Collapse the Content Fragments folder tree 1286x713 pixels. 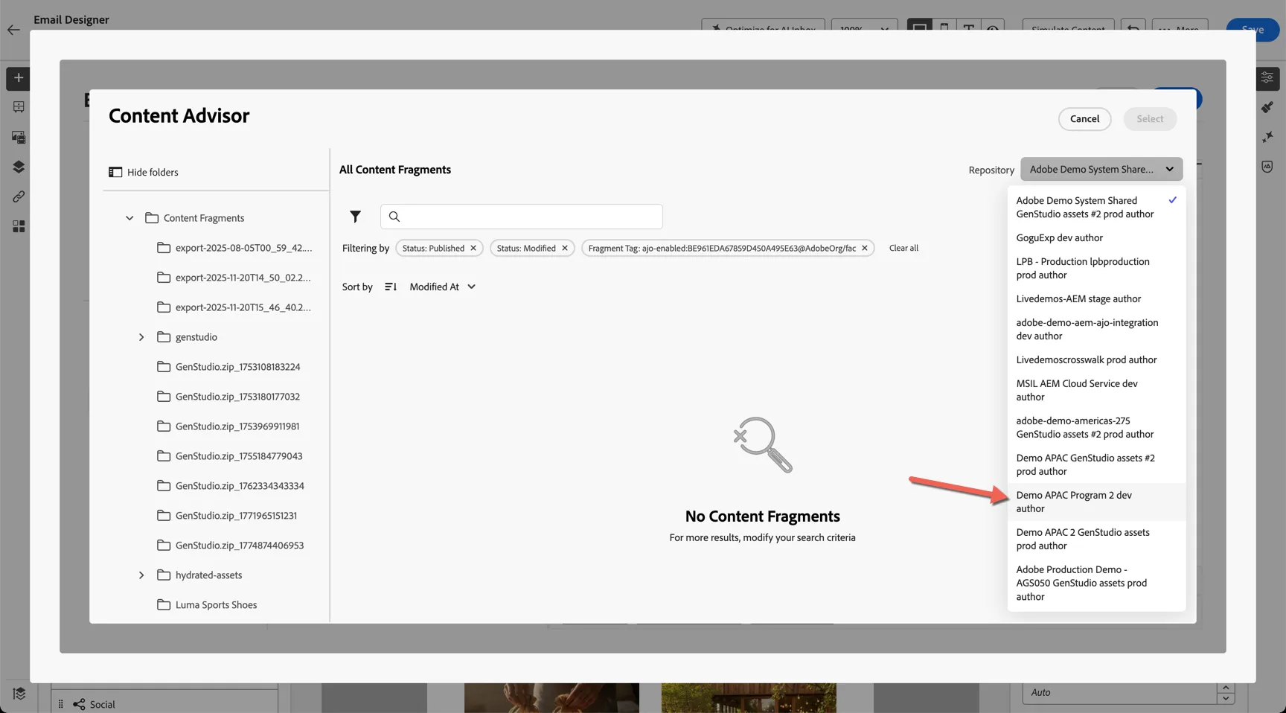pos(129,218)
